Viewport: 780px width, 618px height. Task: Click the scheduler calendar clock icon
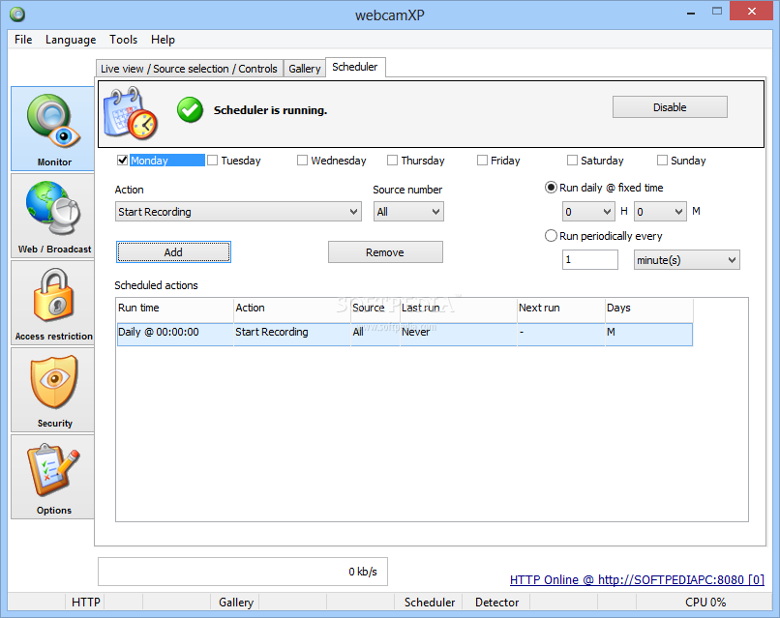[131, 113]
